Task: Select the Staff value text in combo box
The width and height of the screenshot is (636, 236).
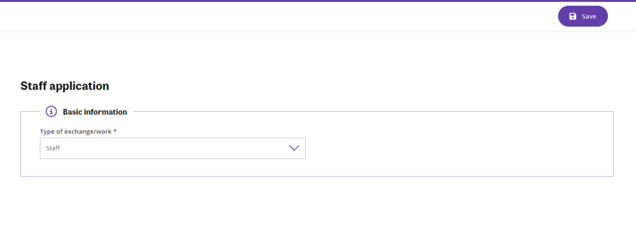Action: [x=52, y=148]
